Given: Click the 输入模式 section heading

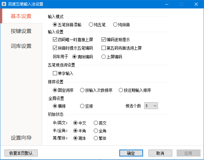Looking at the screenshot, I should tap(56, 17).
